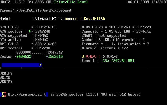
Task: Click the 26246 sectors [13.31 MB] text
Action: [x=82, y=94]
